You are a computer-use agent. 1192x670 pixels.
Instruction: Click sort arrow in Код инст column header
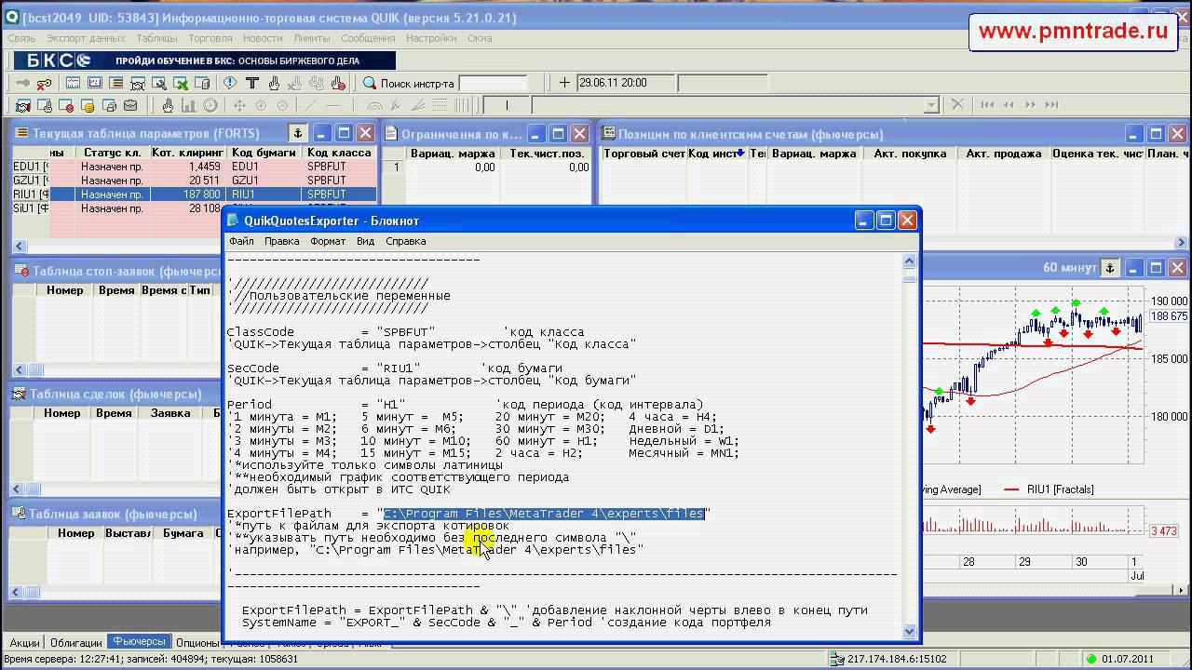(741, 154)
